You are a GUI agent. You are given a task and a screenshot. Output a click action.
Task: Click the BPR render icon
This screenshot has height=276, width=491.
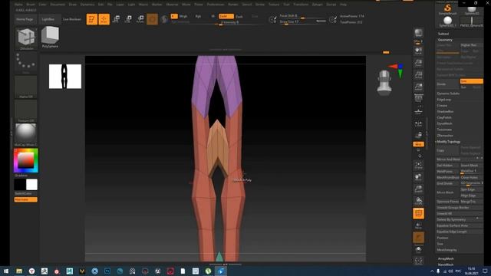(418, 33)
